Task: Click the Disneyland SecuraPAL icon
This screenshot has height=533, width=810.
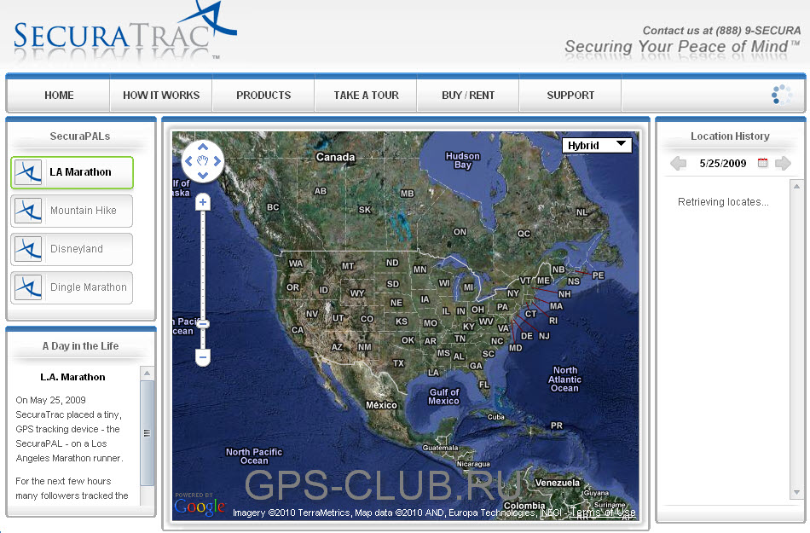Action: [x=28, y=249]
